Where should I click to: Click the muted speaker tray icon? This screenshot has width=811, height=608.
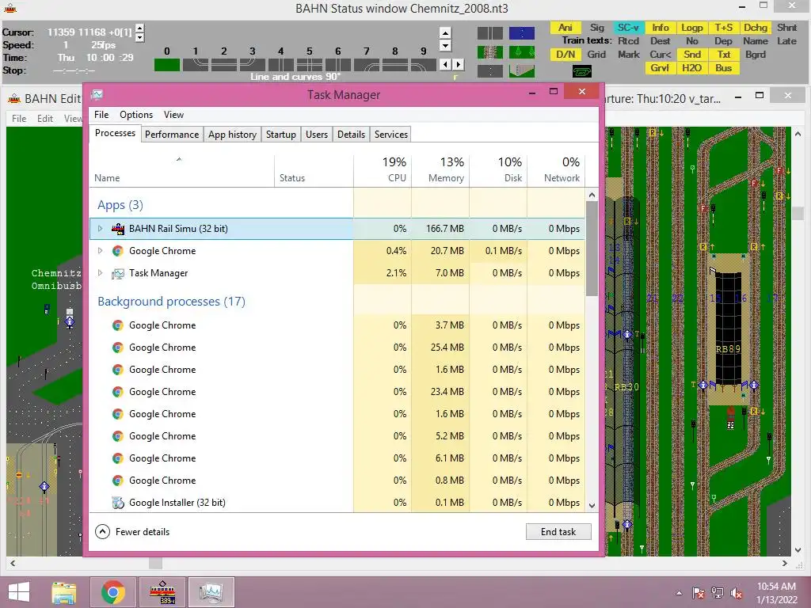(x=737, y=593)
